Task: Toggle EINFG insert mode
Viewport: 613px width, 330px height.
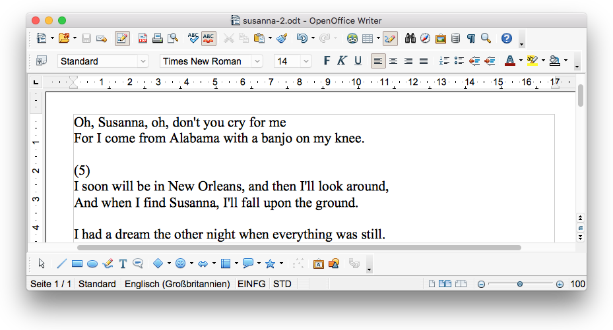Action: (x=251, y=284)
